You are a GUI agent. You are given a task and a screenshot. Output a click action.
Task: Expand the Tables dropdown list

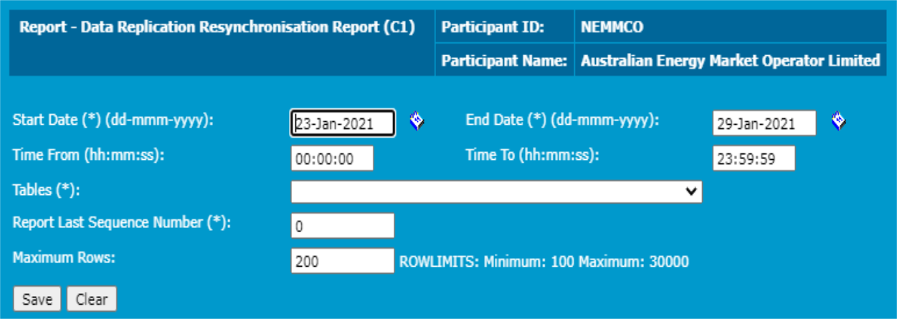[x=496, y=191]
